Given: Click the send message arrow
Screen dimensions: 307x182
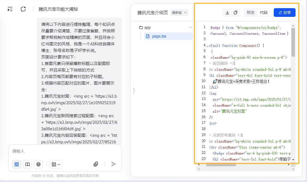Looking at the screenshot, I should tap(114, 164).
